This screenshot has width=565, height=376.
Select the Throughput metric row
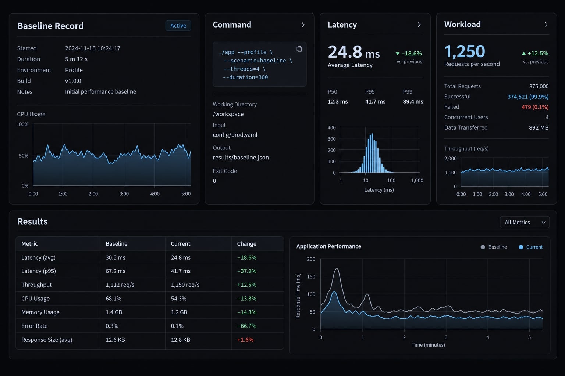coord(150,285)
